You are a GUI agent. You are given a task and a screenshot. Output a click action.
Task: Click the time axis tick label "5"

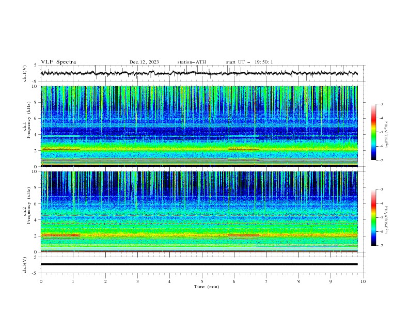[202, 281]
